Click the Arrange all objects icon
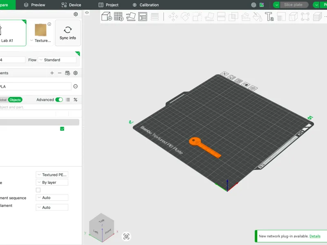327x245 pixels. click(x=143, y=16)
